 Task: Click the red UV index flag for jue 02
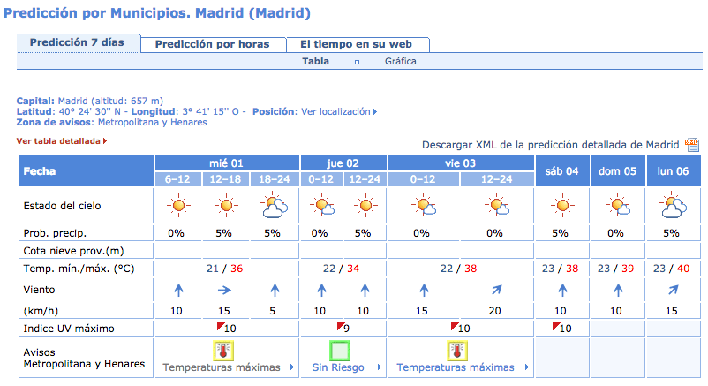341,325
